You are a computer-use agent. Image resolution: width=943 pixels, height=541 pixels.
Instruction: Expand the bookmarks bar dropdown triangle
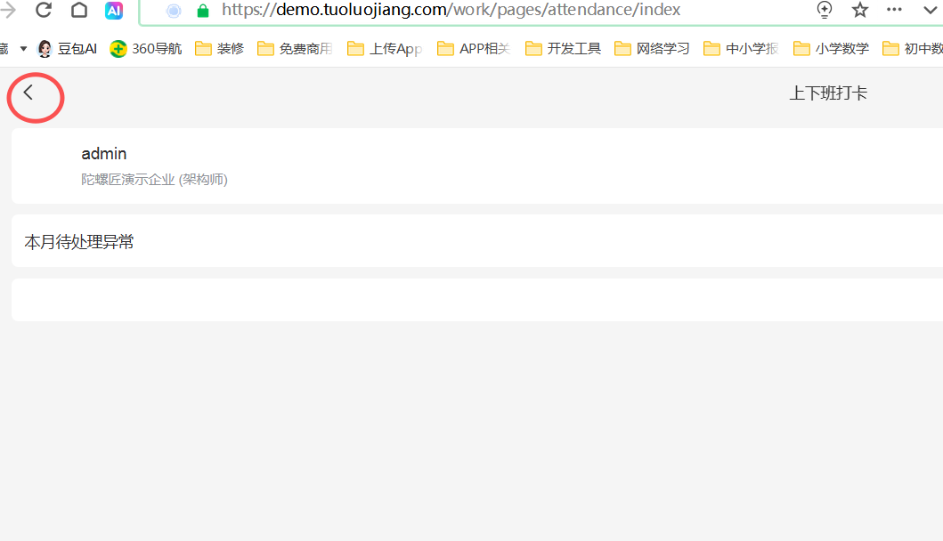tap(23, 49)
